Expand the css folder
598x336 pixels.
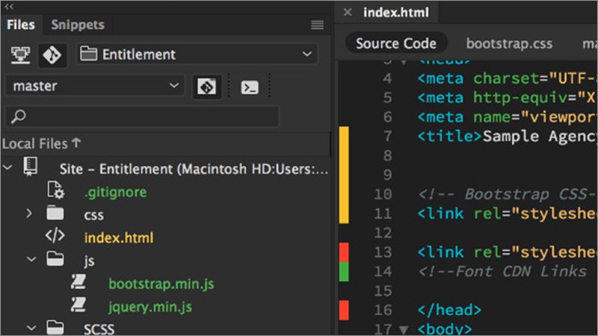click(x=28, y=214)
